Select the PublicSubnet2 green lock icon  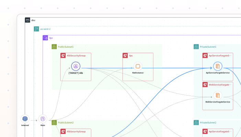[54, 123]
